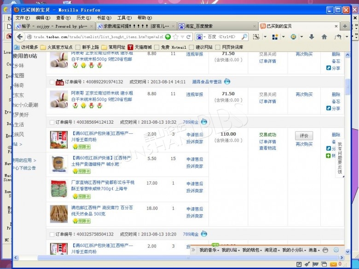Click the arrow-box icon in status bar
The height and width of the screenshot is (269, 359).
[299, 264]
